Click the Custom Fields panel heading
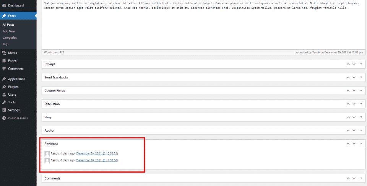The height and width of the screenshot is (186, 367). tap(55, 91)
